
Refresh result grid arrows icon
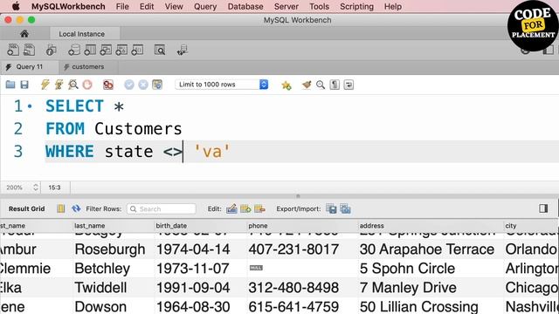click(x=76, y=208)
